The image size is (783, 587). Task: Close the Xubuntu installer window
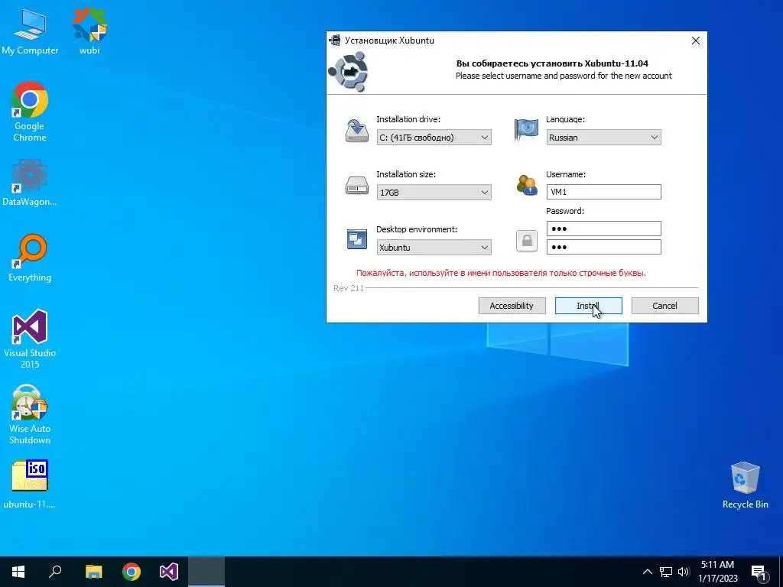tap(696, 41)
